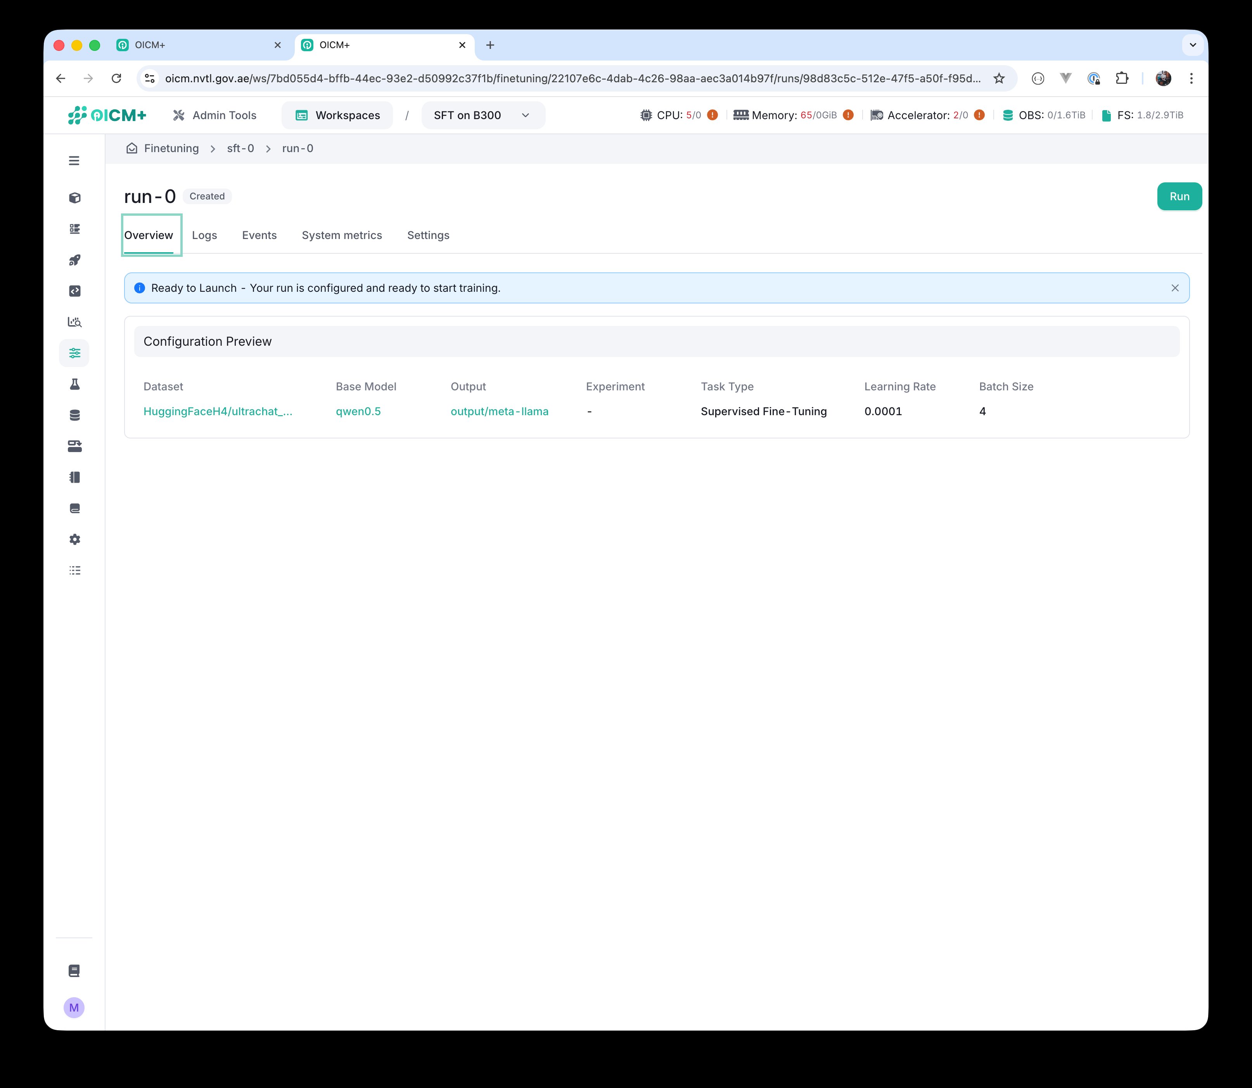Switch to the Events tab
Screen dimensions: 1252x1088
tap(259, 236)
